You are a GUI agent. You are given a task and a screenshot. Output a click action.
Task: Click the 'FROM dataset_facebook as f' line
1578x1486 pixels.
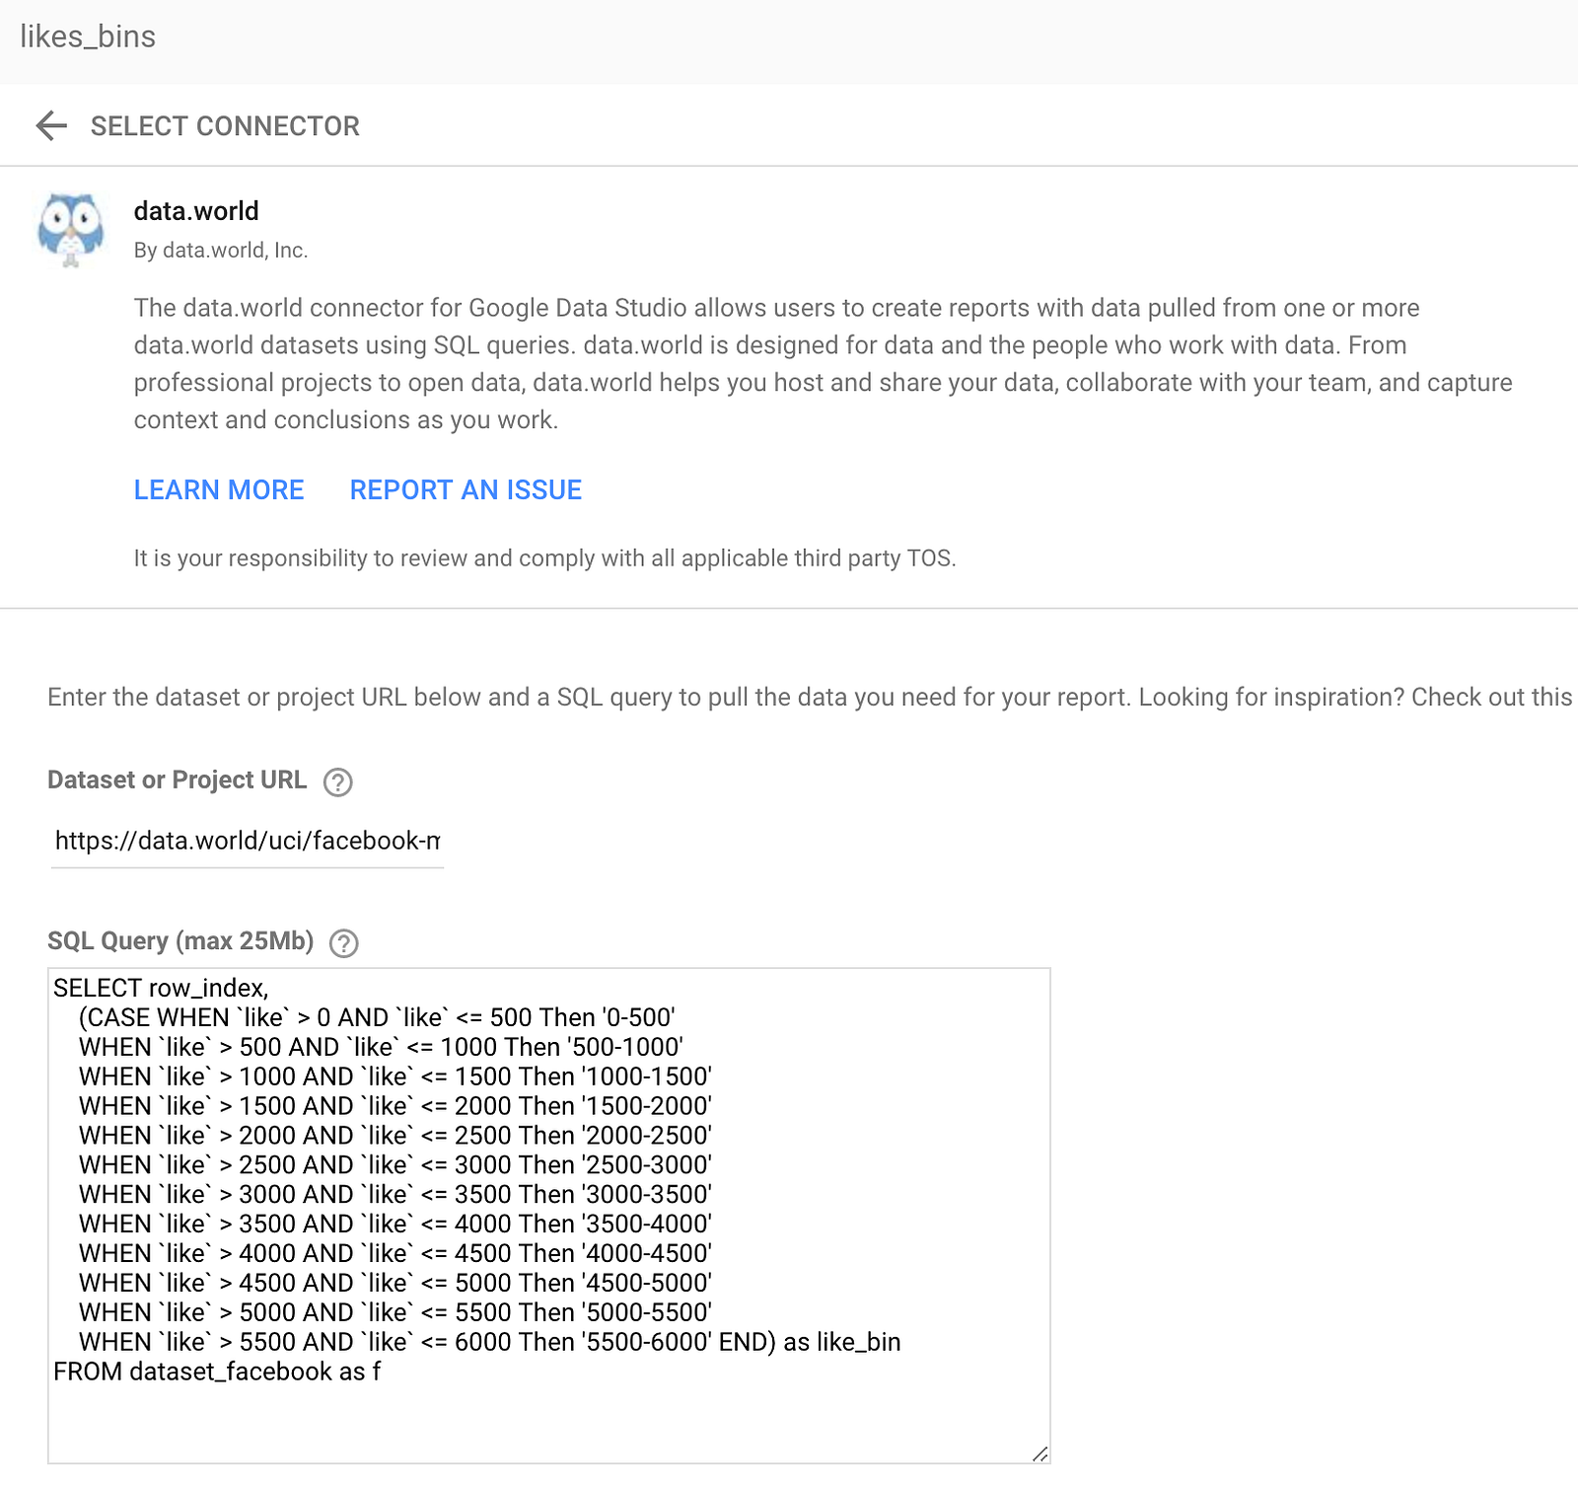(217, 1372)
